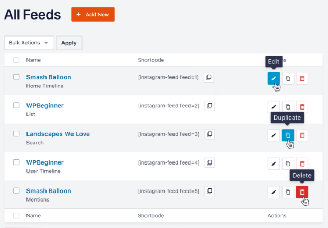Image resolution: width=328 pixels, height=228 pixels.
Task: Edit the Smash Balloon Home Timeline feed
Action: [274, 78]
